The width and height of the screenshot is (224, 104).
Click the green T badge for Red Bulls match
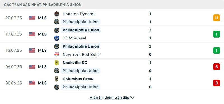[216, 50]
